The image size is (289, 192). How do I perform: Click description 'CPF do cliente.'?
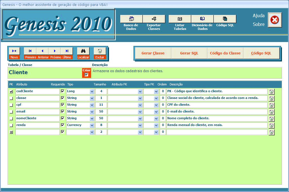[217, 105]
